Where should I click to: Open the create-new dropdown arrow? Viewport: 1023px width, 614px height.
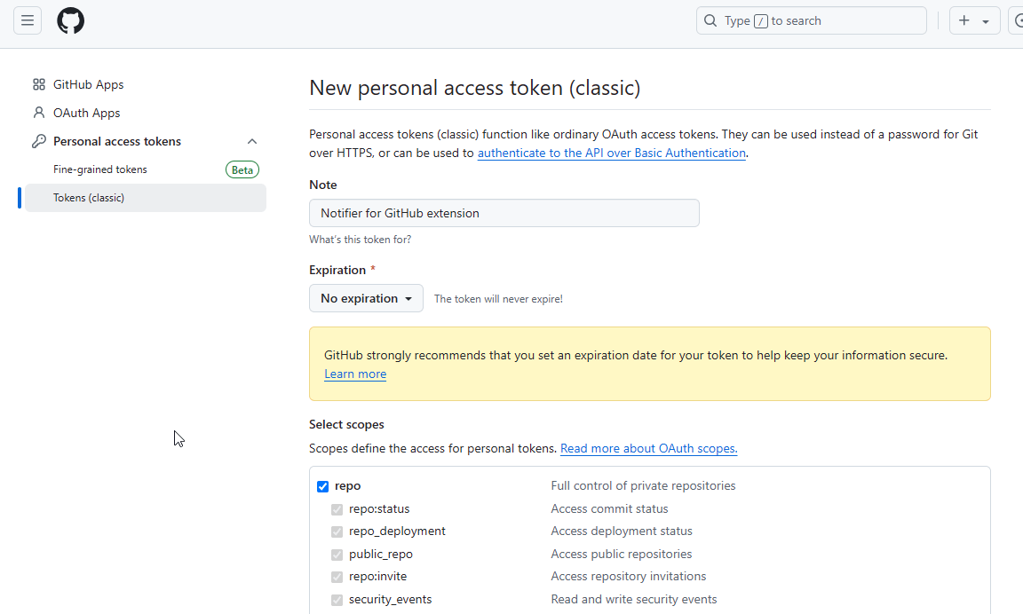coord(986,21)
